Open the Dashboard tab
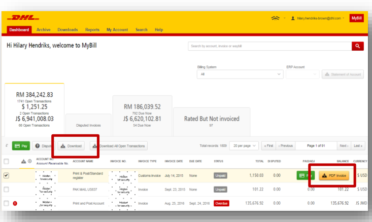This screenshot has height=222, width=372. [19, 30]
